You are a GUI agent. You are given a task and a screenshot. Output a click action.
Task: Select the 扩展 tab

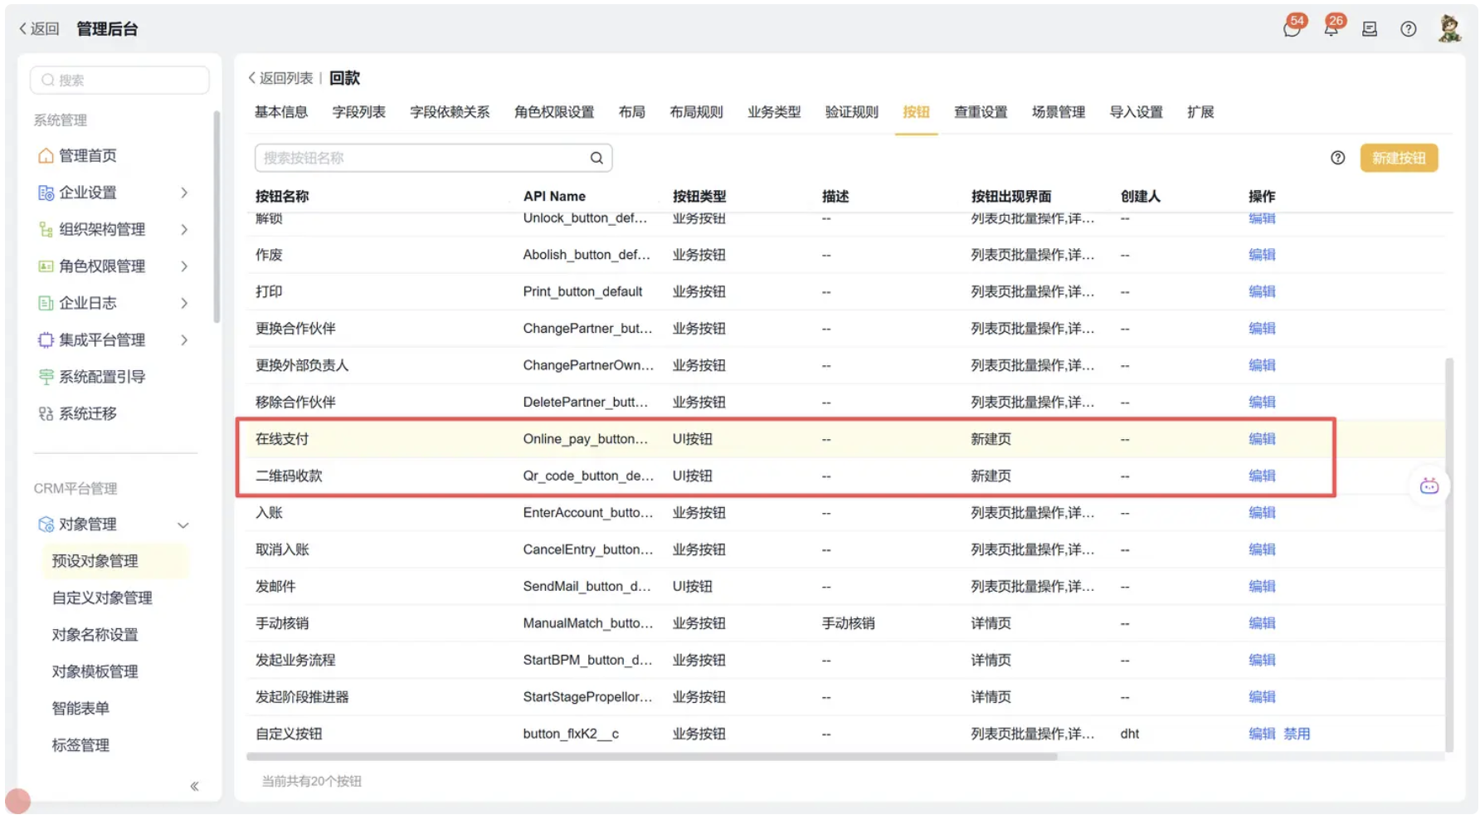coord(1200,112)
